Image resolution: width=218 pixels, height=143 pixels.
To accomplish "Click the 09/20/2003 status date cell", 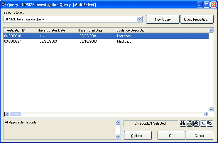I will (x=48, y=41).
